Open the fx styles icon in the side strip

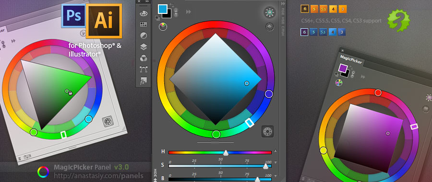tap(143, 80)
